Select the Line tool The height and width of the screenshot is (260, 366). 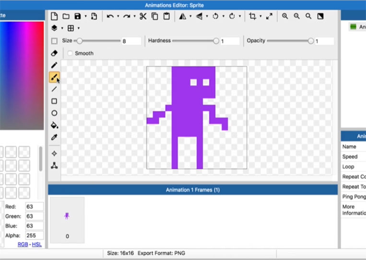point(54,89)
